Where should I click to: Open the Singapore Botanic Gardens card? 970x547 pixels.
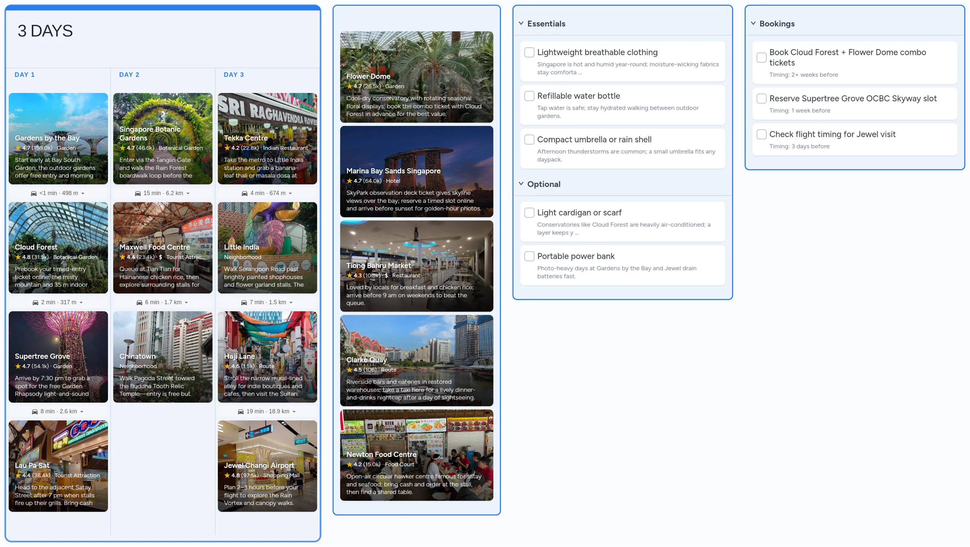coord(163,139)
